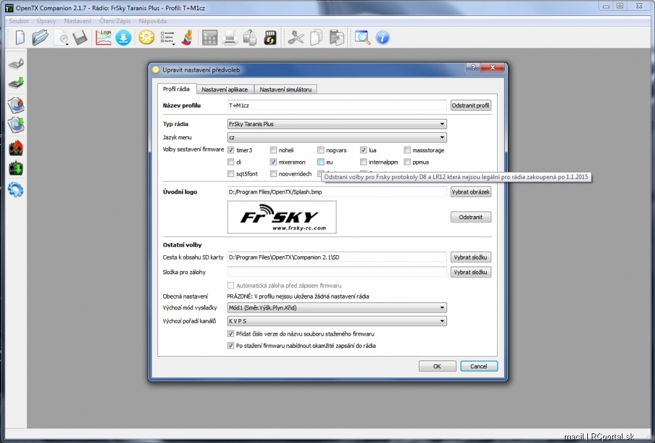The height and width of the screenshot is (443, 655).
Task: Click Vybrat složku for SD card path
Action: click(471, 257)
